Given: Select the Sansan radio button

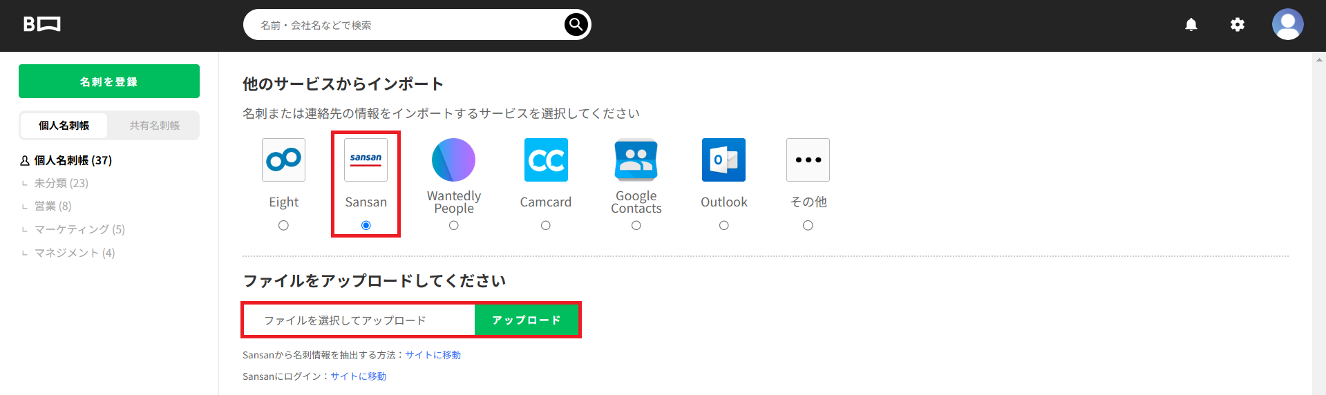Looking at the screenshot, I should (x=366, y=225).
